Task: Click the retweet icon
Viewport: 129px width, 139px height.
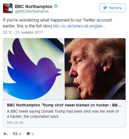Action: [15, 134]
